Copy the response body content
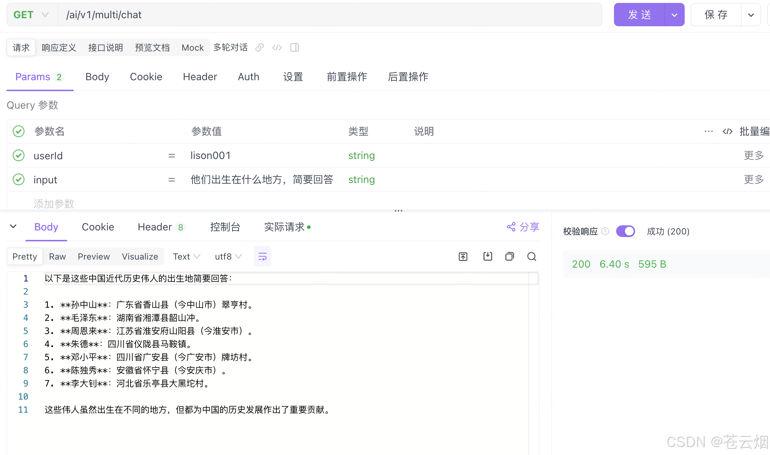 tap(510, 257)
